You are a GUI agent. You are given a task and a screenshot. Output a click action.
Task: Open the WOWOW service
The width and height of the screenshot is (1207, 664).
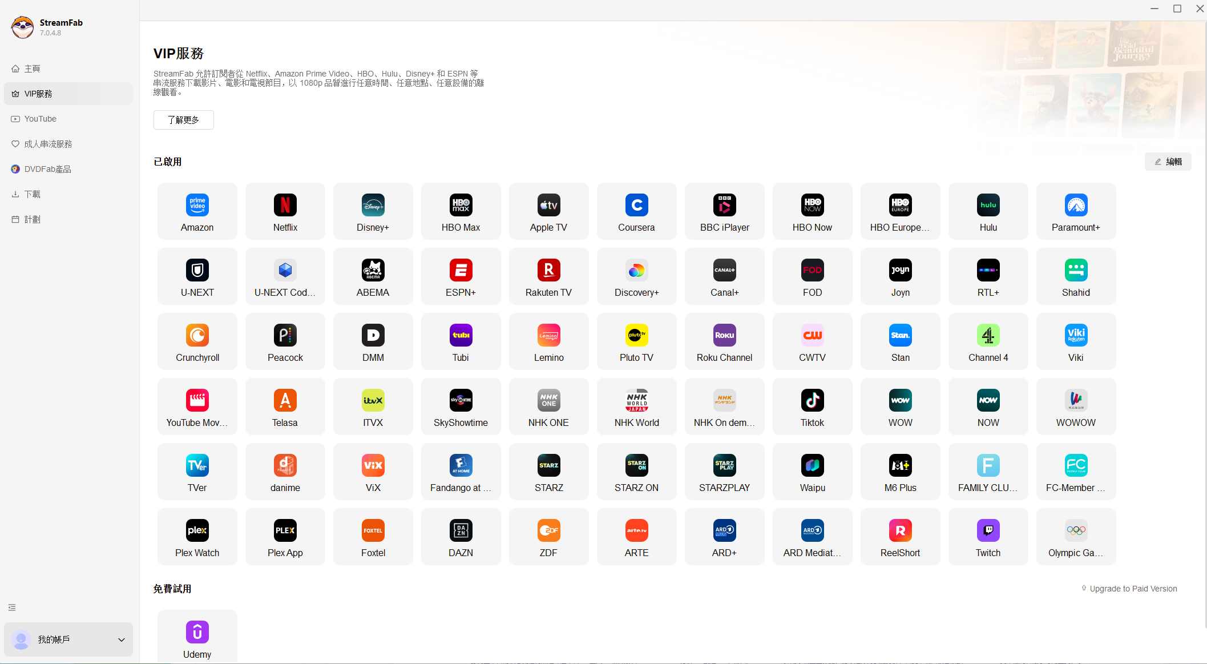coord(1076,407)
